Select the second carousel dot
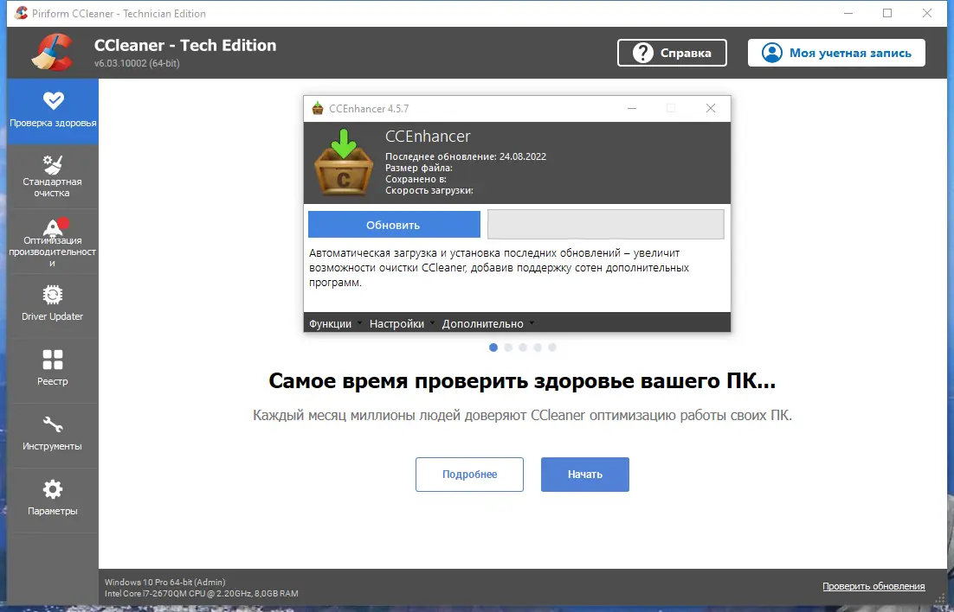The width and height of the screenshot is (954, 612). (508, 347)
